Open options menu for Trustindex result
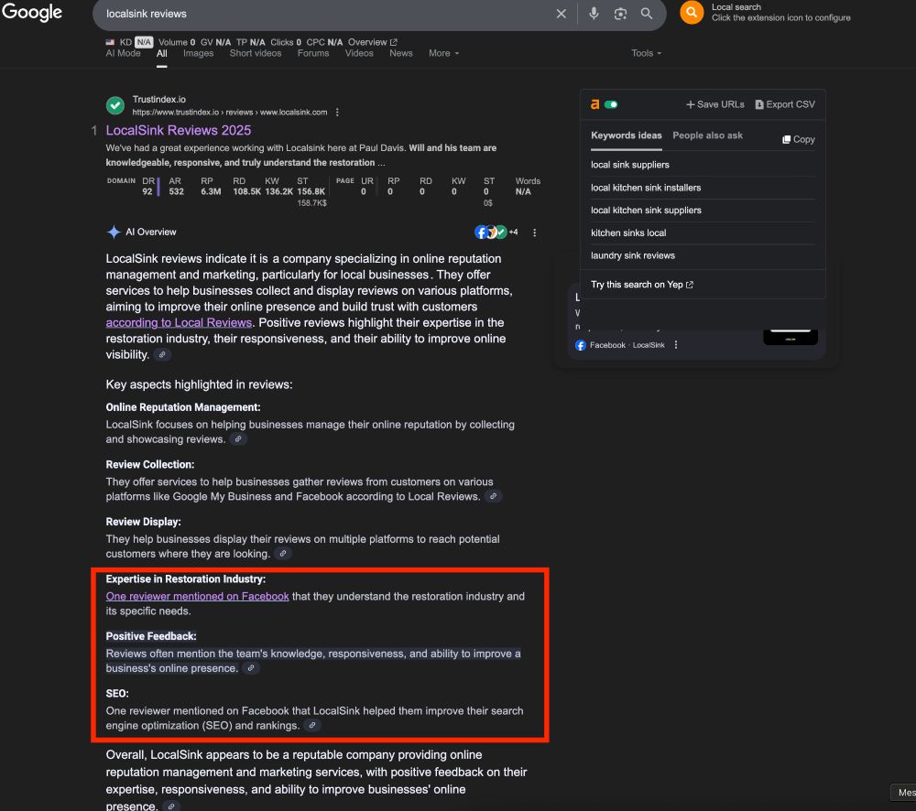Image resolution: width=916 pixels, height=811 pixels. pyautogui.click(x=337, y=112)
